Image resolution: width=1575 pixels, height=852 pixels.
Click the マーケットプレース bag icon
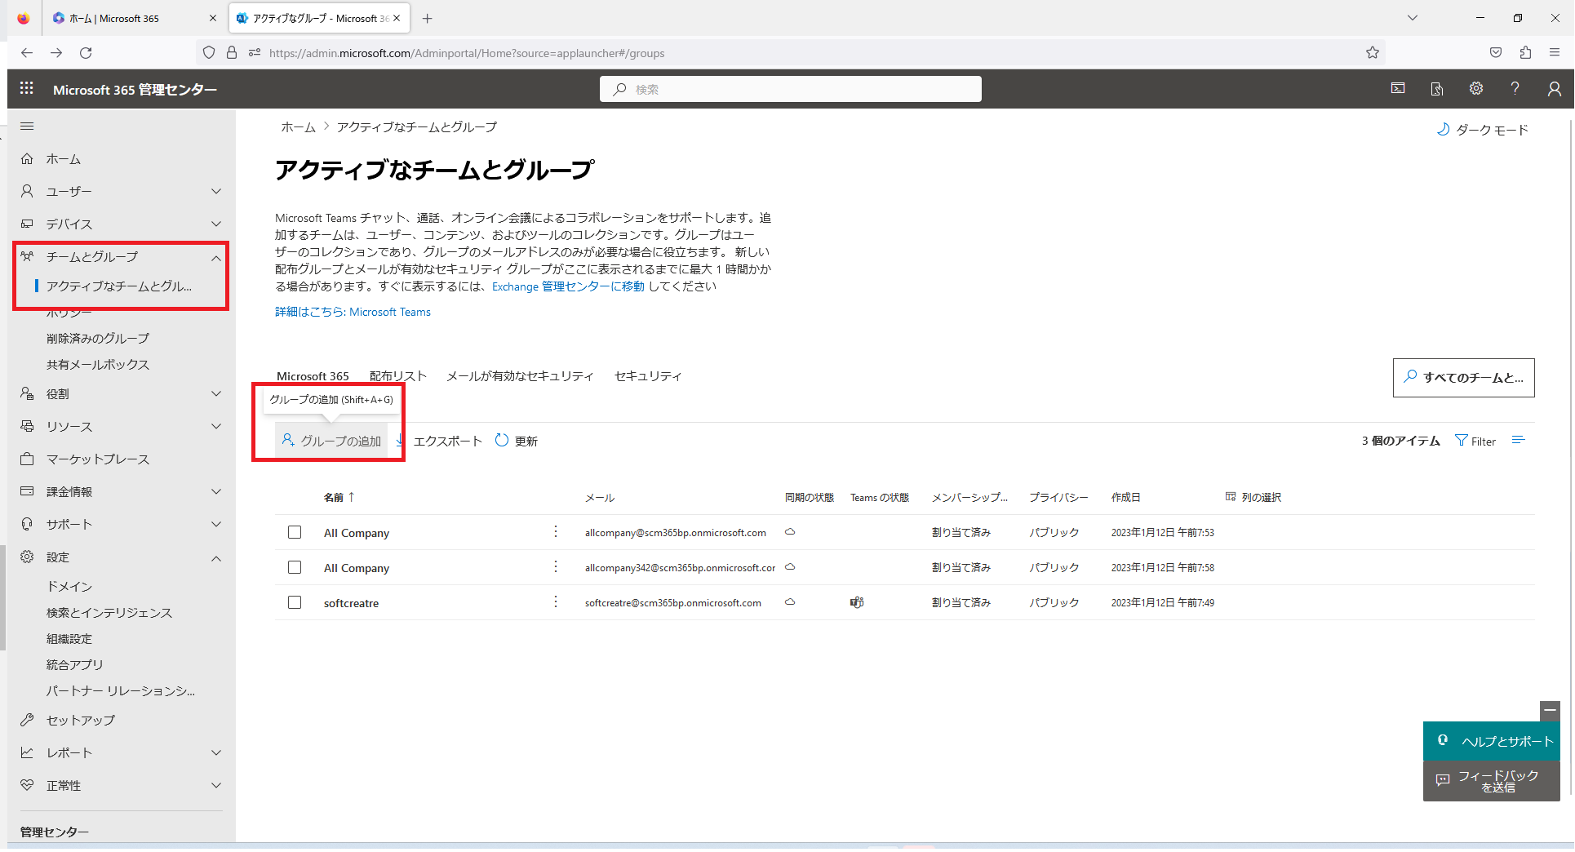pyautogui.click(x=27, y=459)
